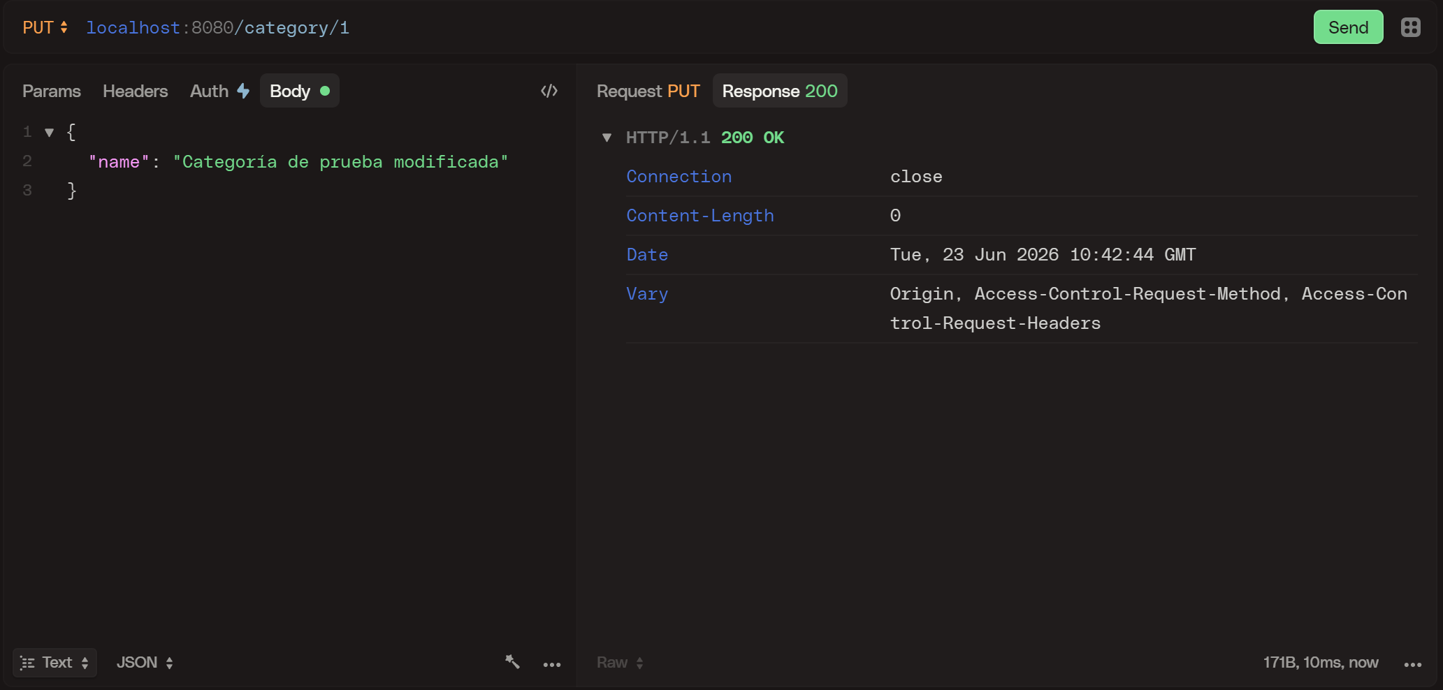Click the Vary value starting with Origin
The image size is (1443, 690).
pyautogui.click(x=1148, y=309)
